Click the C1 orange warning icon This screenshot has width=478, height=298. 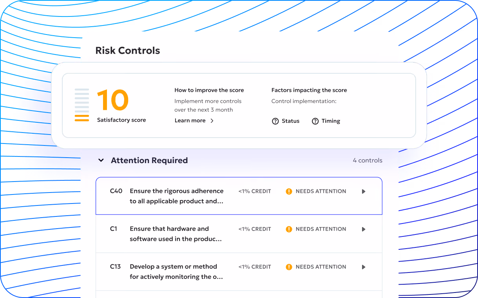pyautogui.click(x=289, y=229)
